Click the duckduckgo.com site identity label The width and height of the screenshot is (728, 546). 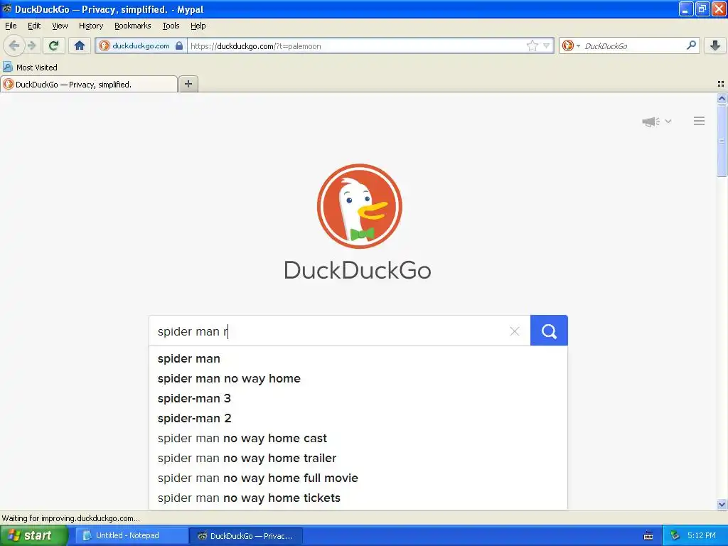141,45
